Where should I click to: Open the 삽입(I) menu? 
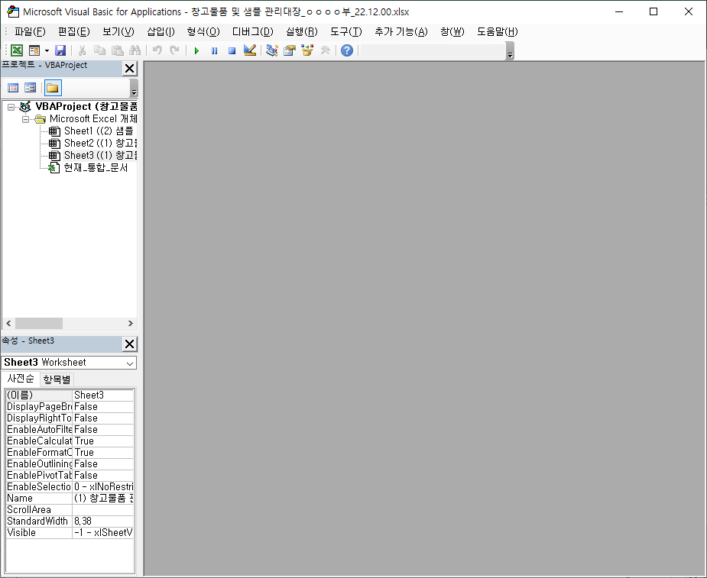coord(161,32)
